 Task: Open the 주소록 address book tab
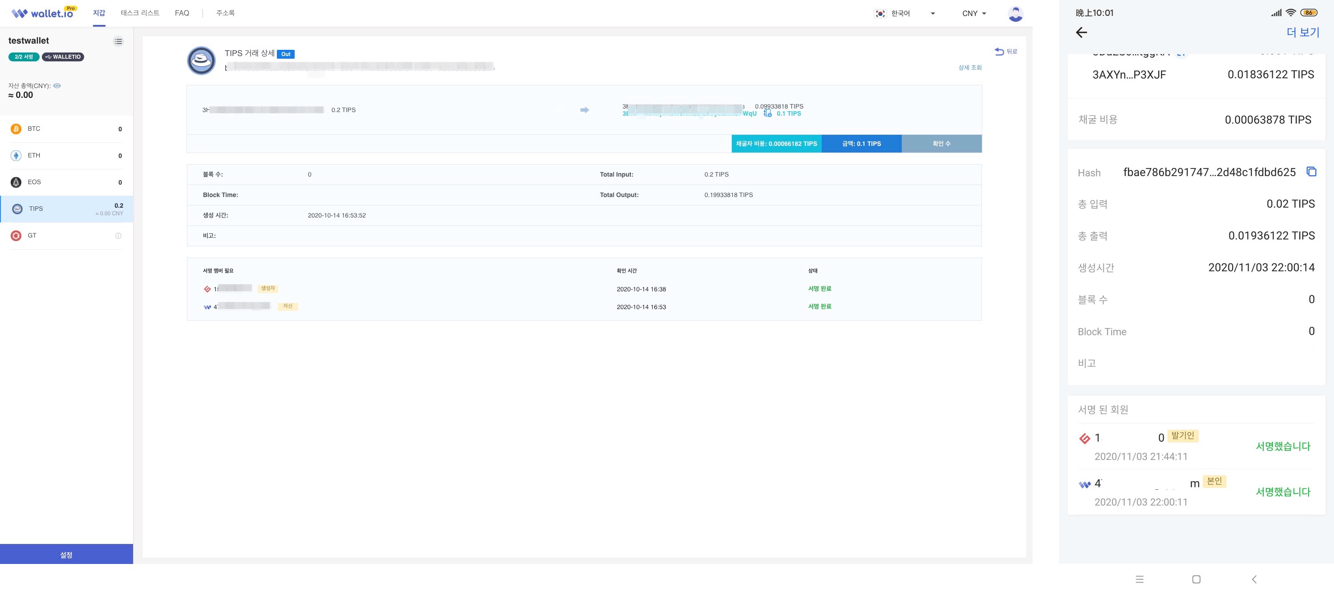click(225, 13)
